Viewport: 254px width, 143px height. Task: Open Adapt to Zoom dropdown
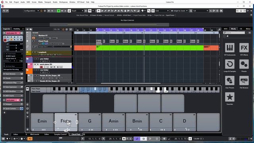[179, 11]
